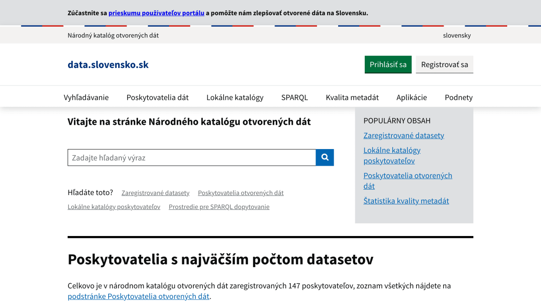This screenshot has width=541, height=304.
Task: Open Zaregistrované datasety under Hľadáte toto
Action: click(x=156, y=193)
